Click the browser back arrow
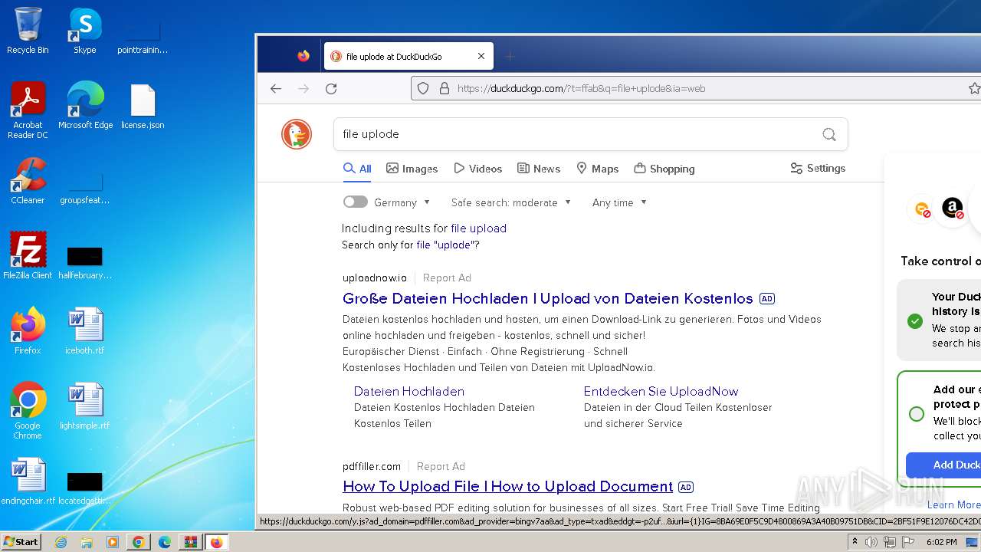The width and height of the screenshot is (981, 552). [x=276, y=89]
